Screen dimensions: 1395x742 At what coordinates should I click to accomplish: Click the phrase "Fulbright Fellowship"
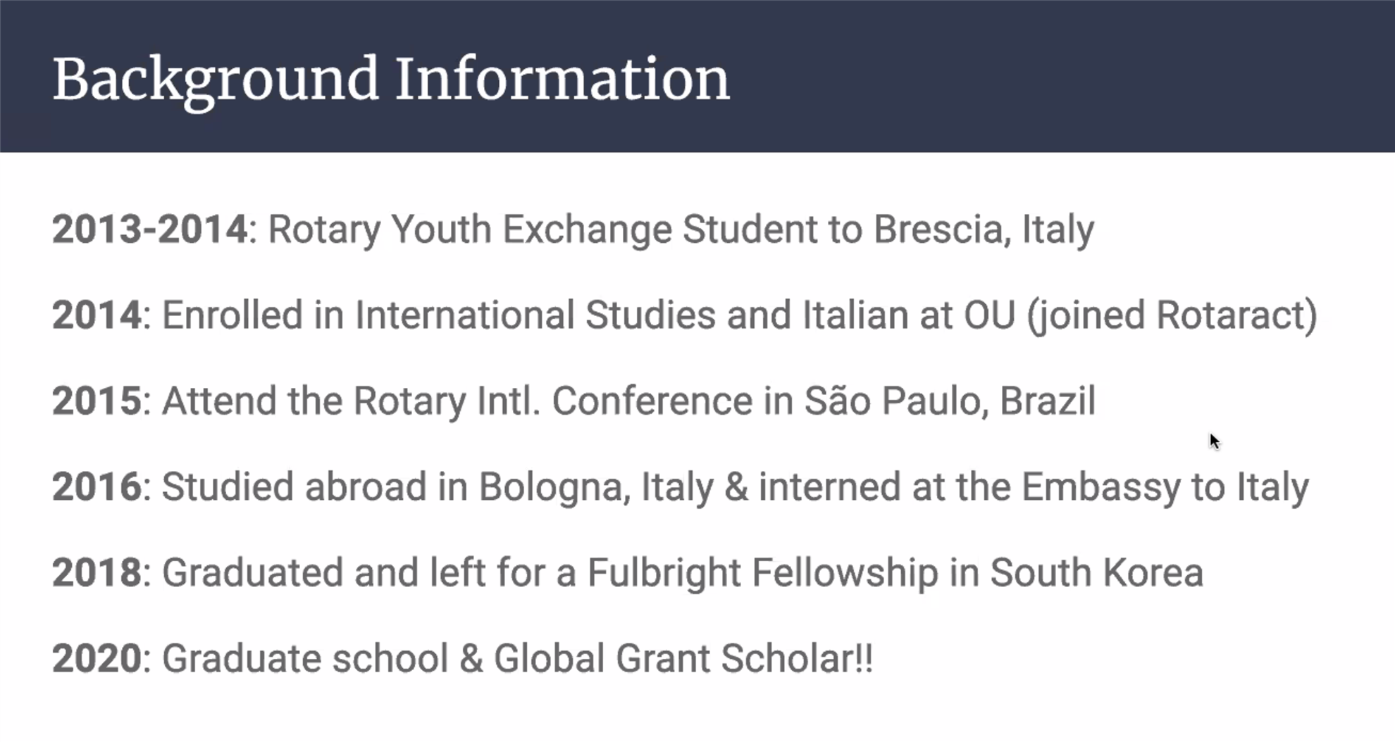tap(763, 572)
